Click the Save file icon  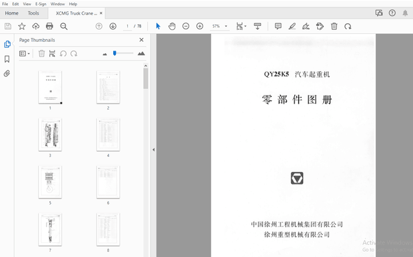(8, 27)
